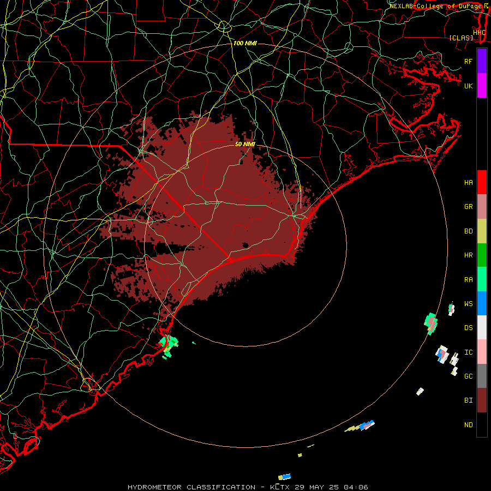The image size is (491, 491).
Task: Click the "HR" legend label
Action: pos(469,255)
